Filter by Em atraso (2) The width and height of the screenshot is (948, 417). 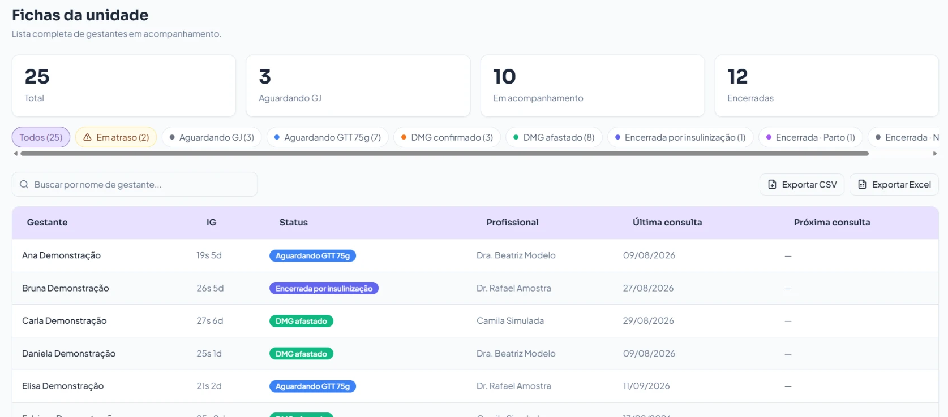[x=116, y=137]
